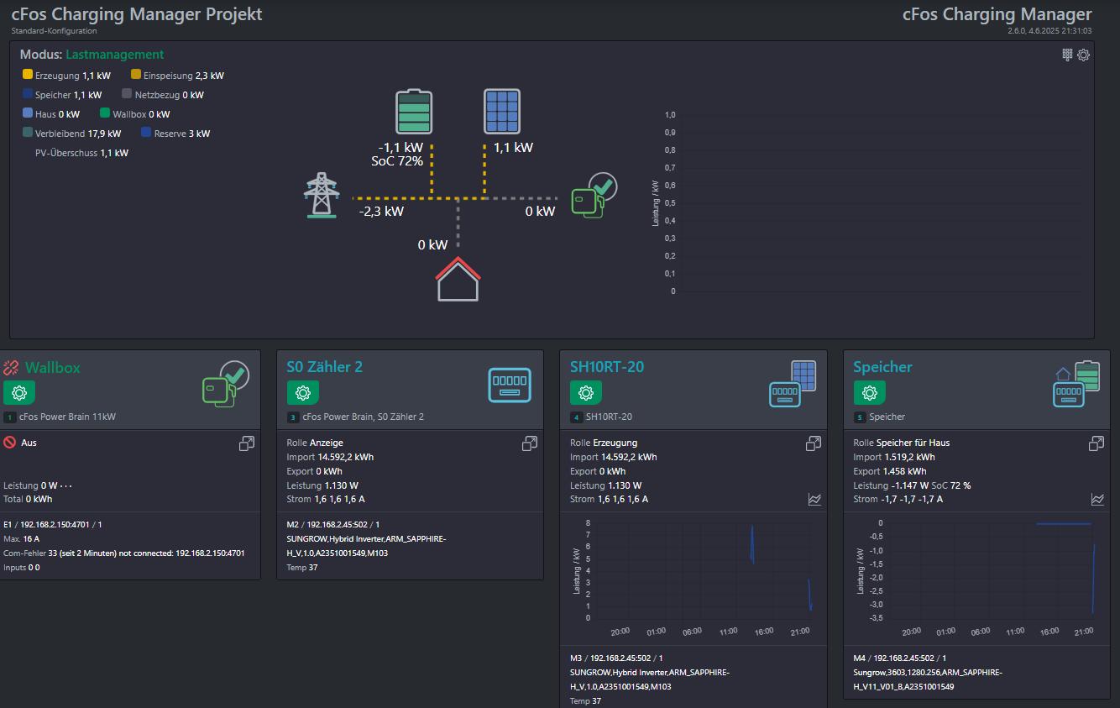Click the solar meter icon on the SH10RT-20 card
Viewport: 1120px width, 708px height.
[793, 385]
